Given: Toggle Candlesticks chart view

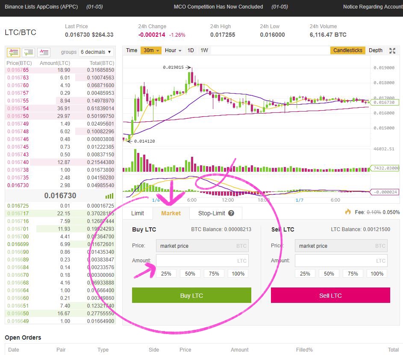Looking at the screenshot, I should coord(347,50).
